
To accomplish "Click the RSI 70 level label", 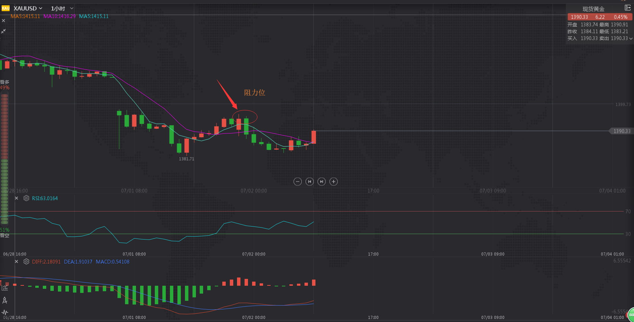I will click(628, 211).
